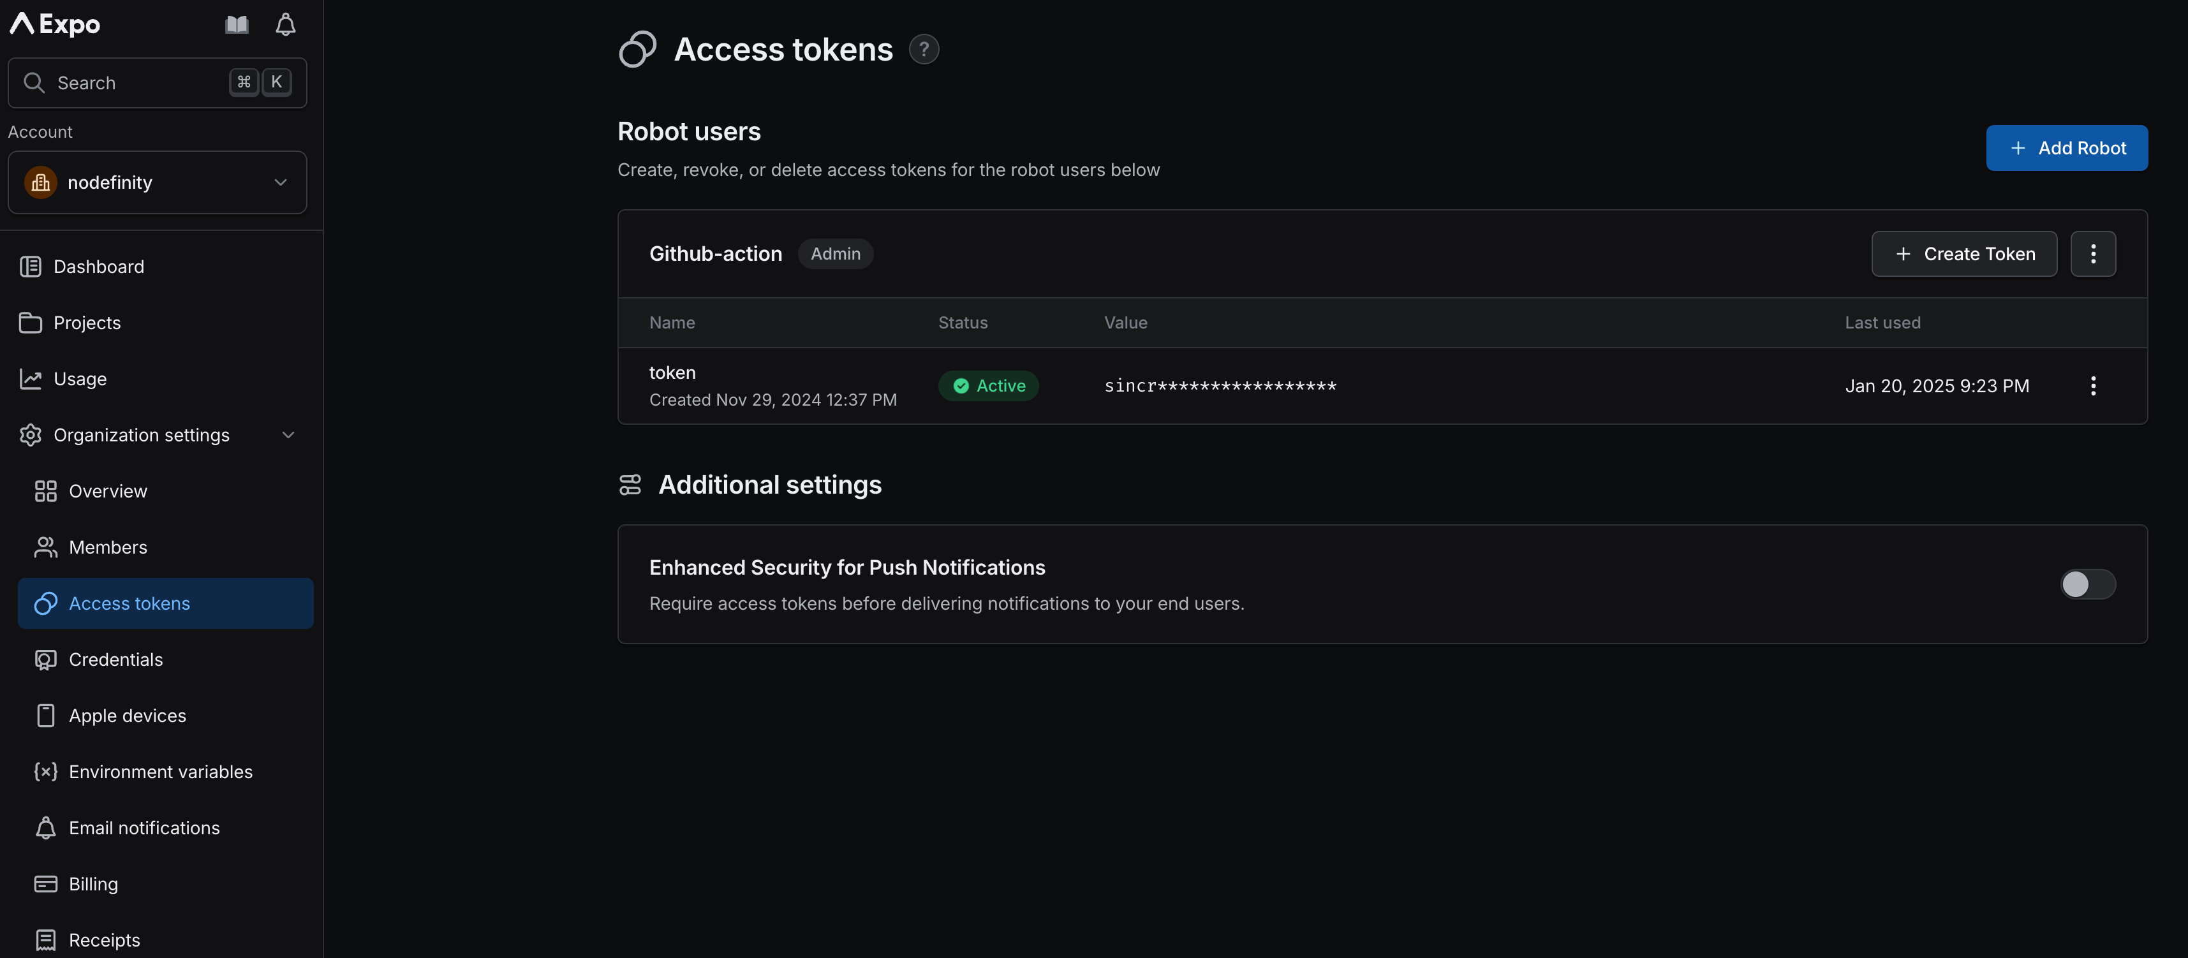Open Github-action robot options menu
2188x958 pixels.
(2092, 254)
